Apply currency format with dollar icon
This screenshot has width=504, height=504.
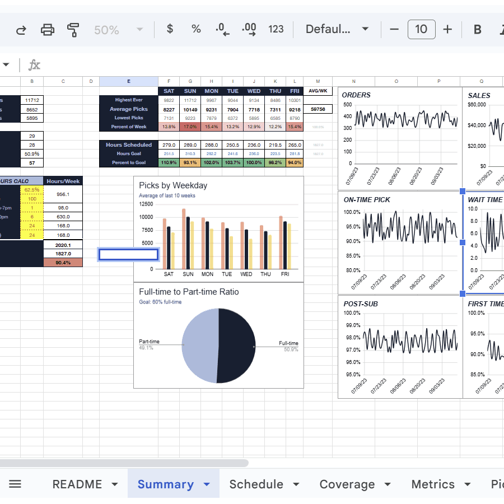170,29
